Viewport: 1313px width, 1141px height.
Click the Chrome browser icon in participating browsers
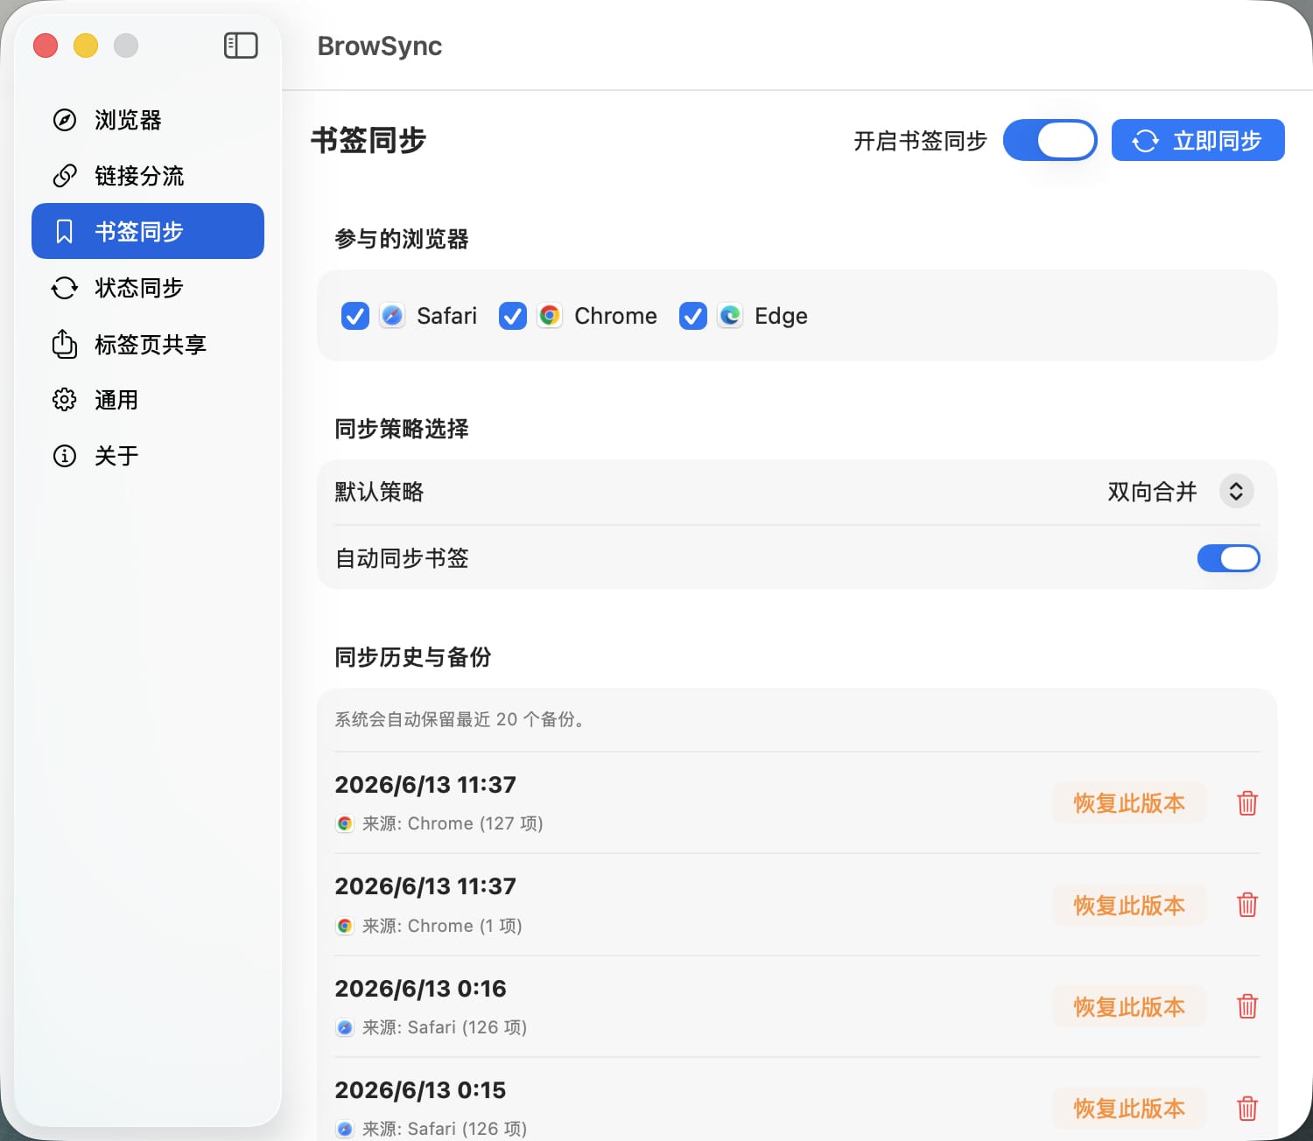coord(550,316)
